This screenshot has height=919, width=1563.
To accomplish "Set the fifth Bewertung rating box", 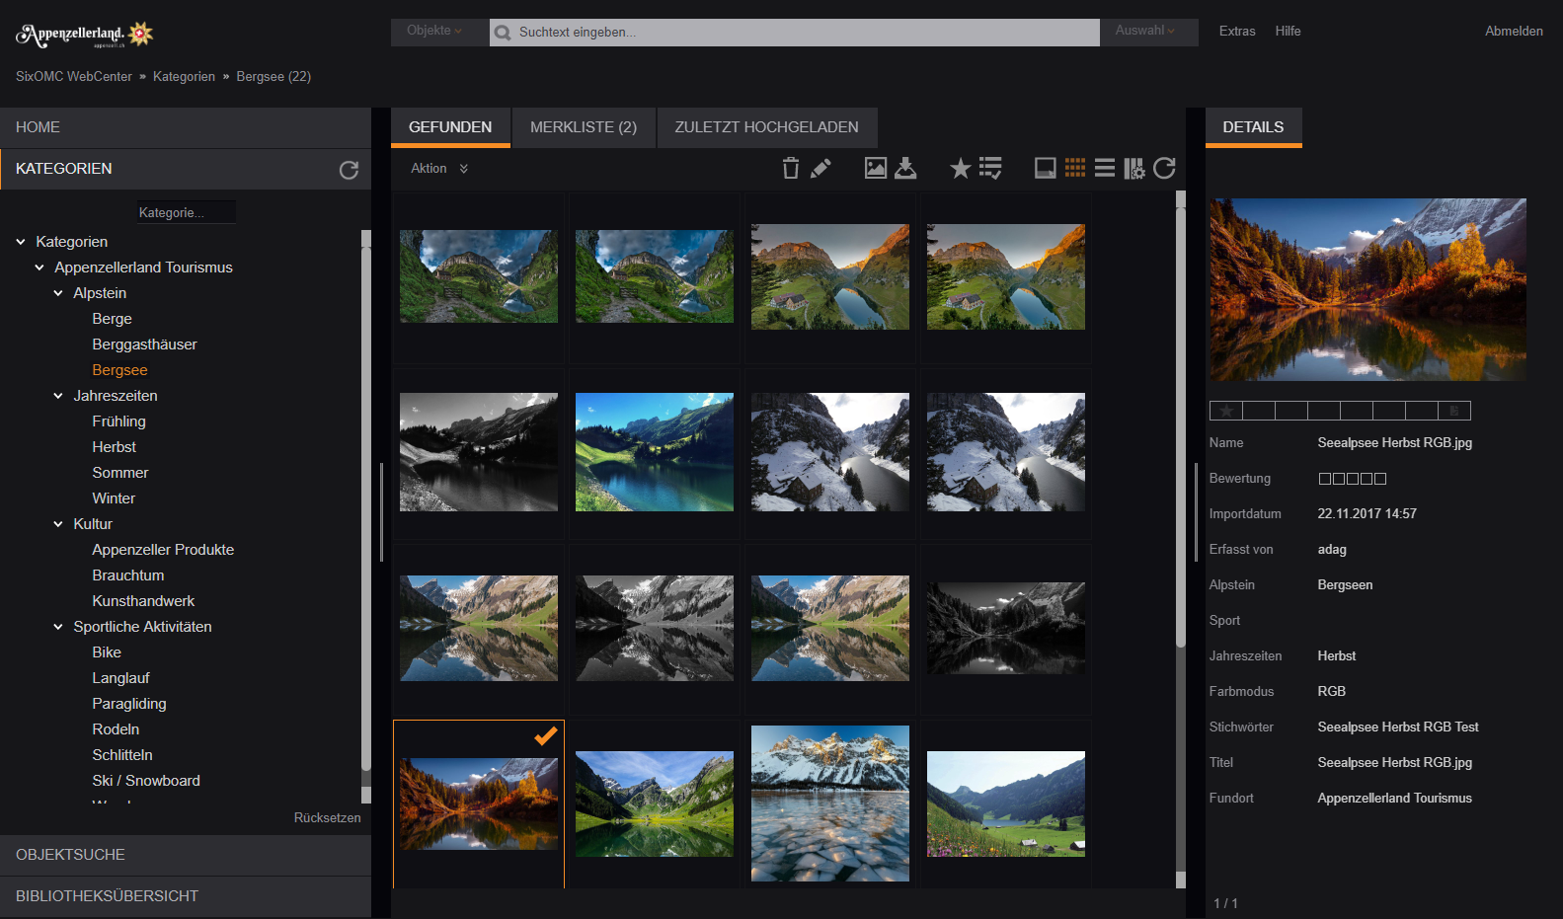I will pos(1380,479).
